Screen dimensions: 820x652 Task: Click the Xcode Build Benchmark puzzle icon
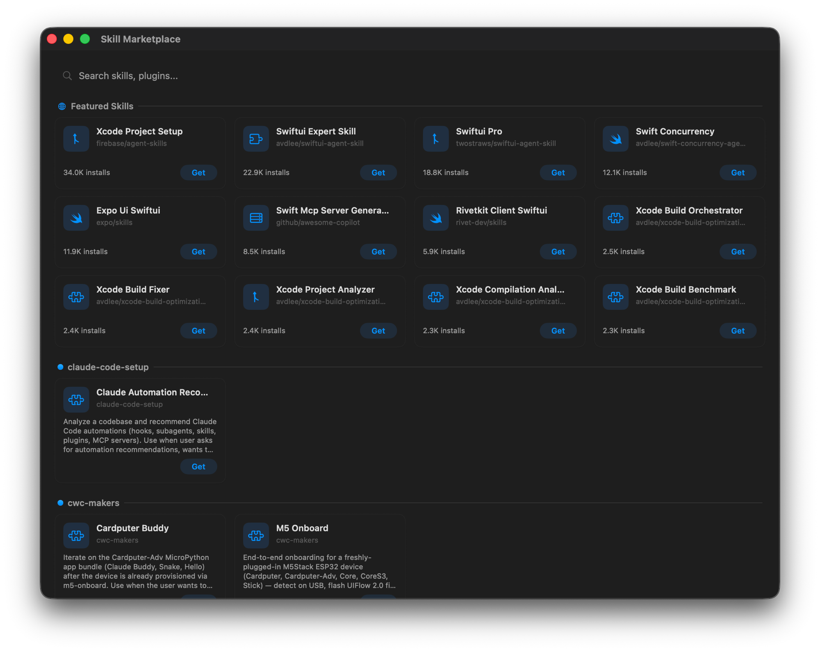click(x=615, y=297)
